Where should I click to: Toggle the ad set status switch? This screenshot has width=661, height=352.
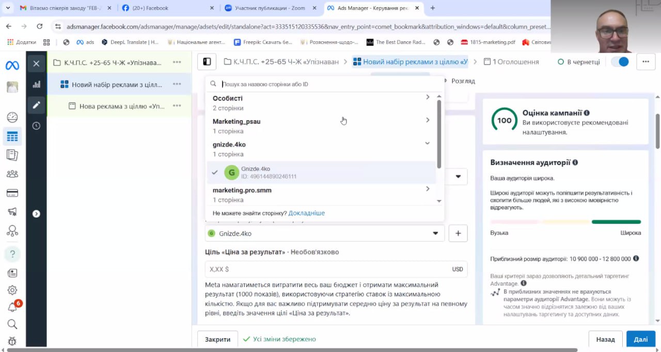[x=620, y=62]
